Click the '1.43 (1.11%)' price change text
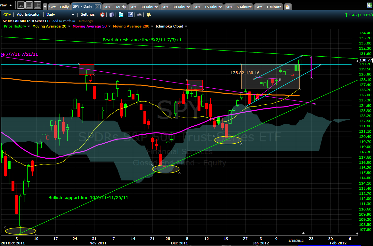This screenshot has height=246, width=373. click(360, 15)
